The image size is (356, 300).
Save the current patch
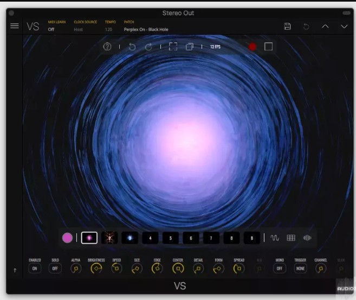coord(287,27)
